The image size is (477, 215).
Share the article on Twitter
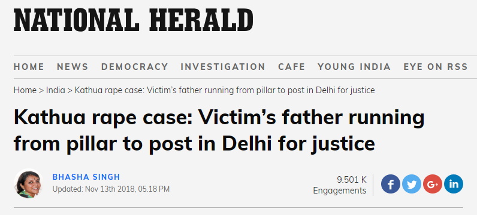tap(412, 184)
